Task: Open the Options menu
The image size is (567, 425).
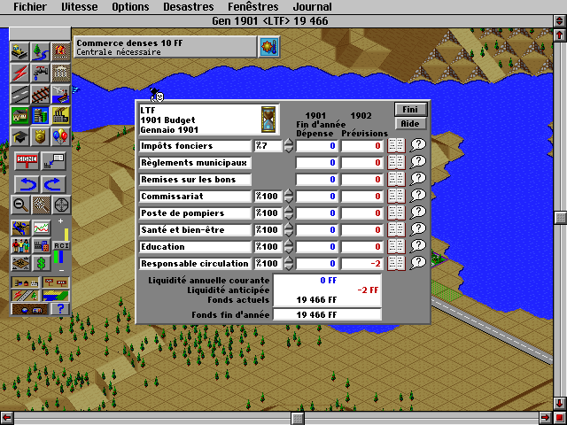Action: click(x=130, y=7)
